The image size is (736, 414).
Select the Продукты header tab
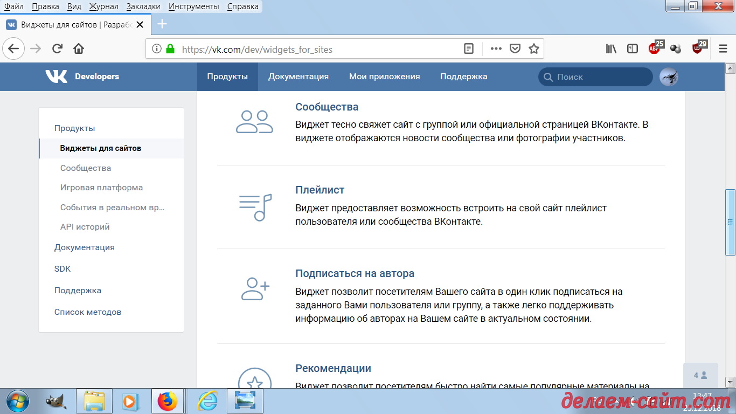pyautogui.click(x=227, y=77)
